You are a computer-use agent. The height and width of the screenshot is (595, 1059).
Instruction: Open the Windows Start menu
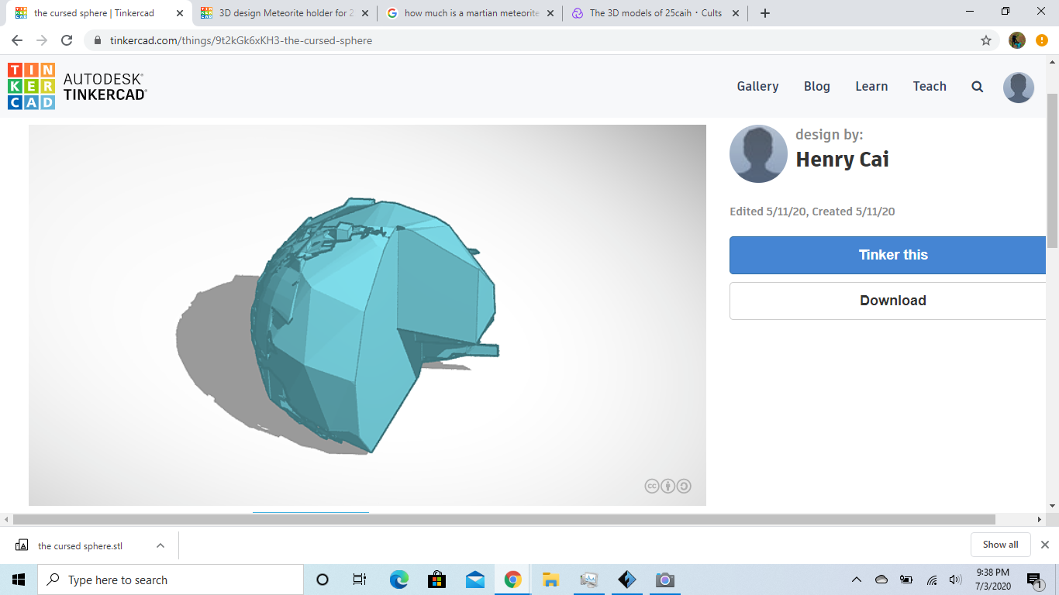pos(19,580)
